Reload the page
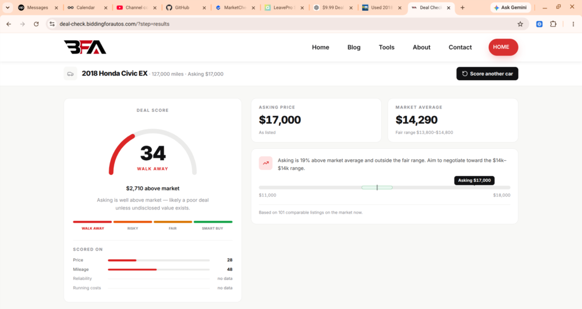The height and width of the screenshot is (309, 582). click(x=36, y=24)
